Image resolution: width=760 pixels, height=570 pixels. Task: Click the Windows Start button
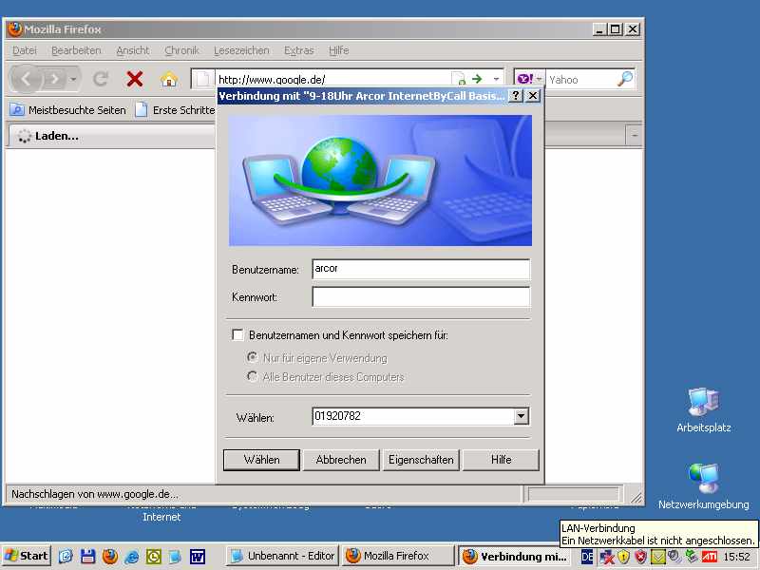pos(27,556)
